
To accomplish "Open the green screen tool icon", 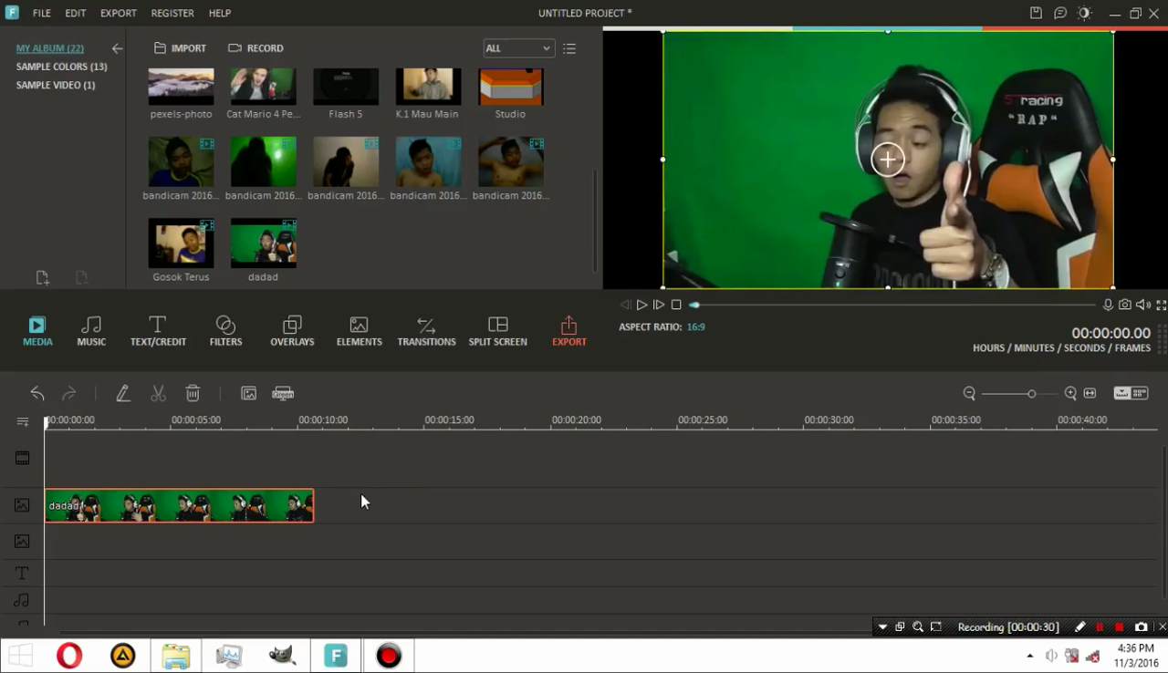I will (x=283, y=394).
